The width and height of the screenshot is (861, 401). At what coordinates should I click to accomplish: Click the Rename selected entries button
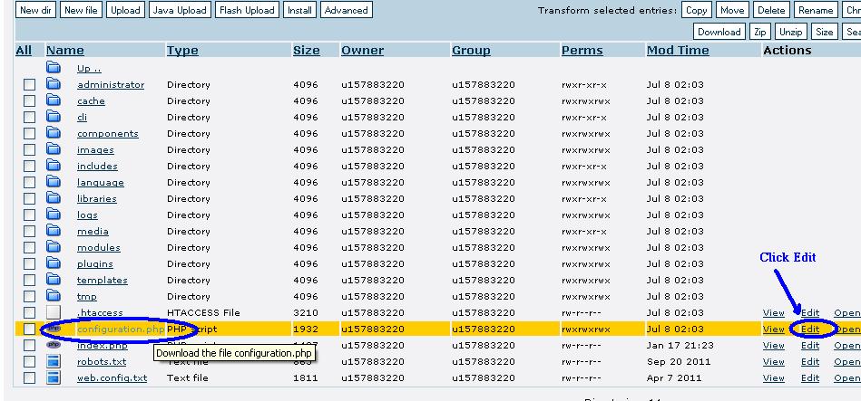coord(816,10)
